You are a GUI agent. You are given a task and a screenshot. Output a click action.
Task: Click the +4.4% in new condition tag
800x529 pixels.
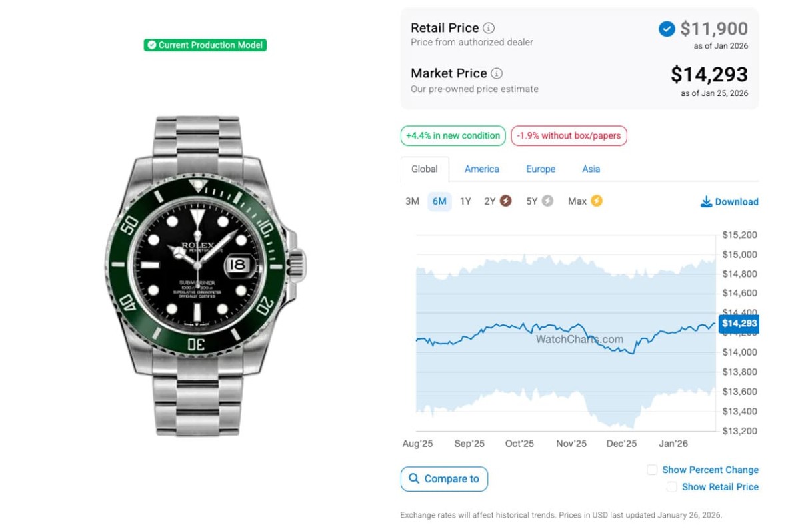(453, 135)
